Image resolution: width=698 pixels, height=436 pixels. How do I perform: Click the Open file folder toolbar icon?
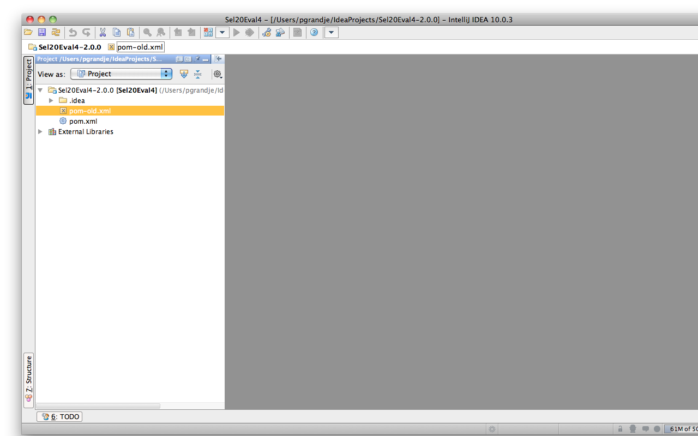[x=28, y=33]
